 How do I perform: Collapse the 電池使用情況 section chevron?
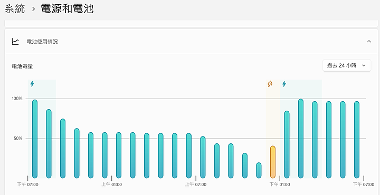[x=369, y=42]
